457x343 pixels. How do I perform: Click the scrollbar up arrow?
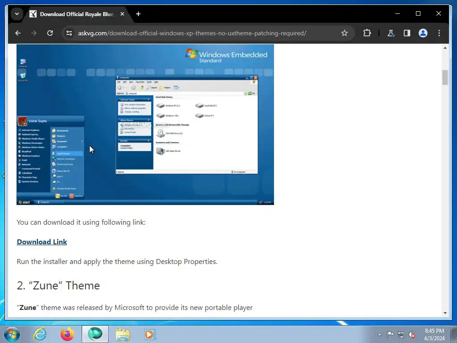445,47
